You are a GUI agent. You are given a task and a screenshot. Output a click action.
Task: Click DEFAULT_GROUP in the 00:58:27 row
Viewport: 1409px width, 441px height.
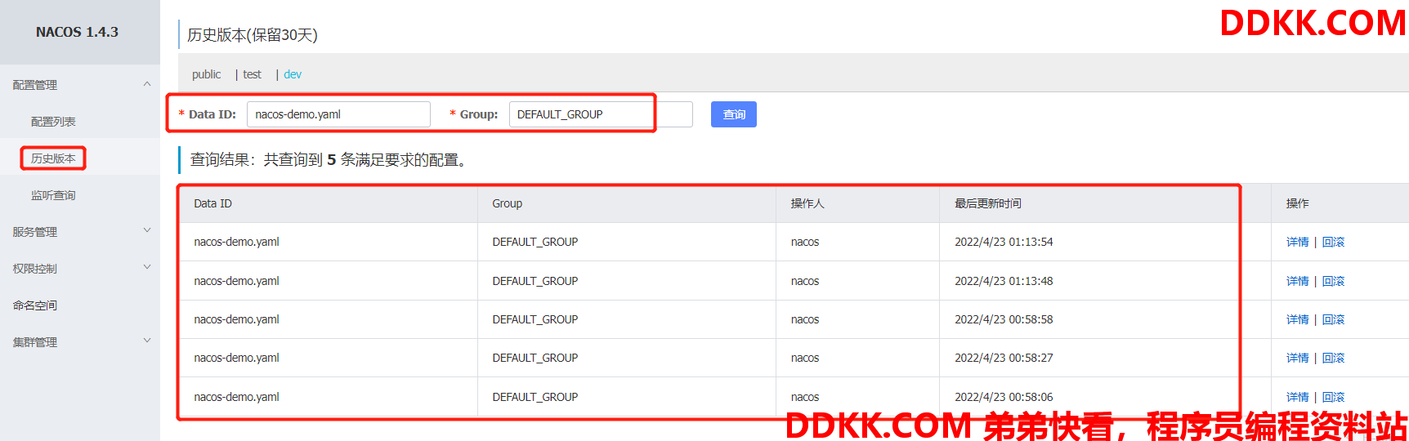point(535,358)
